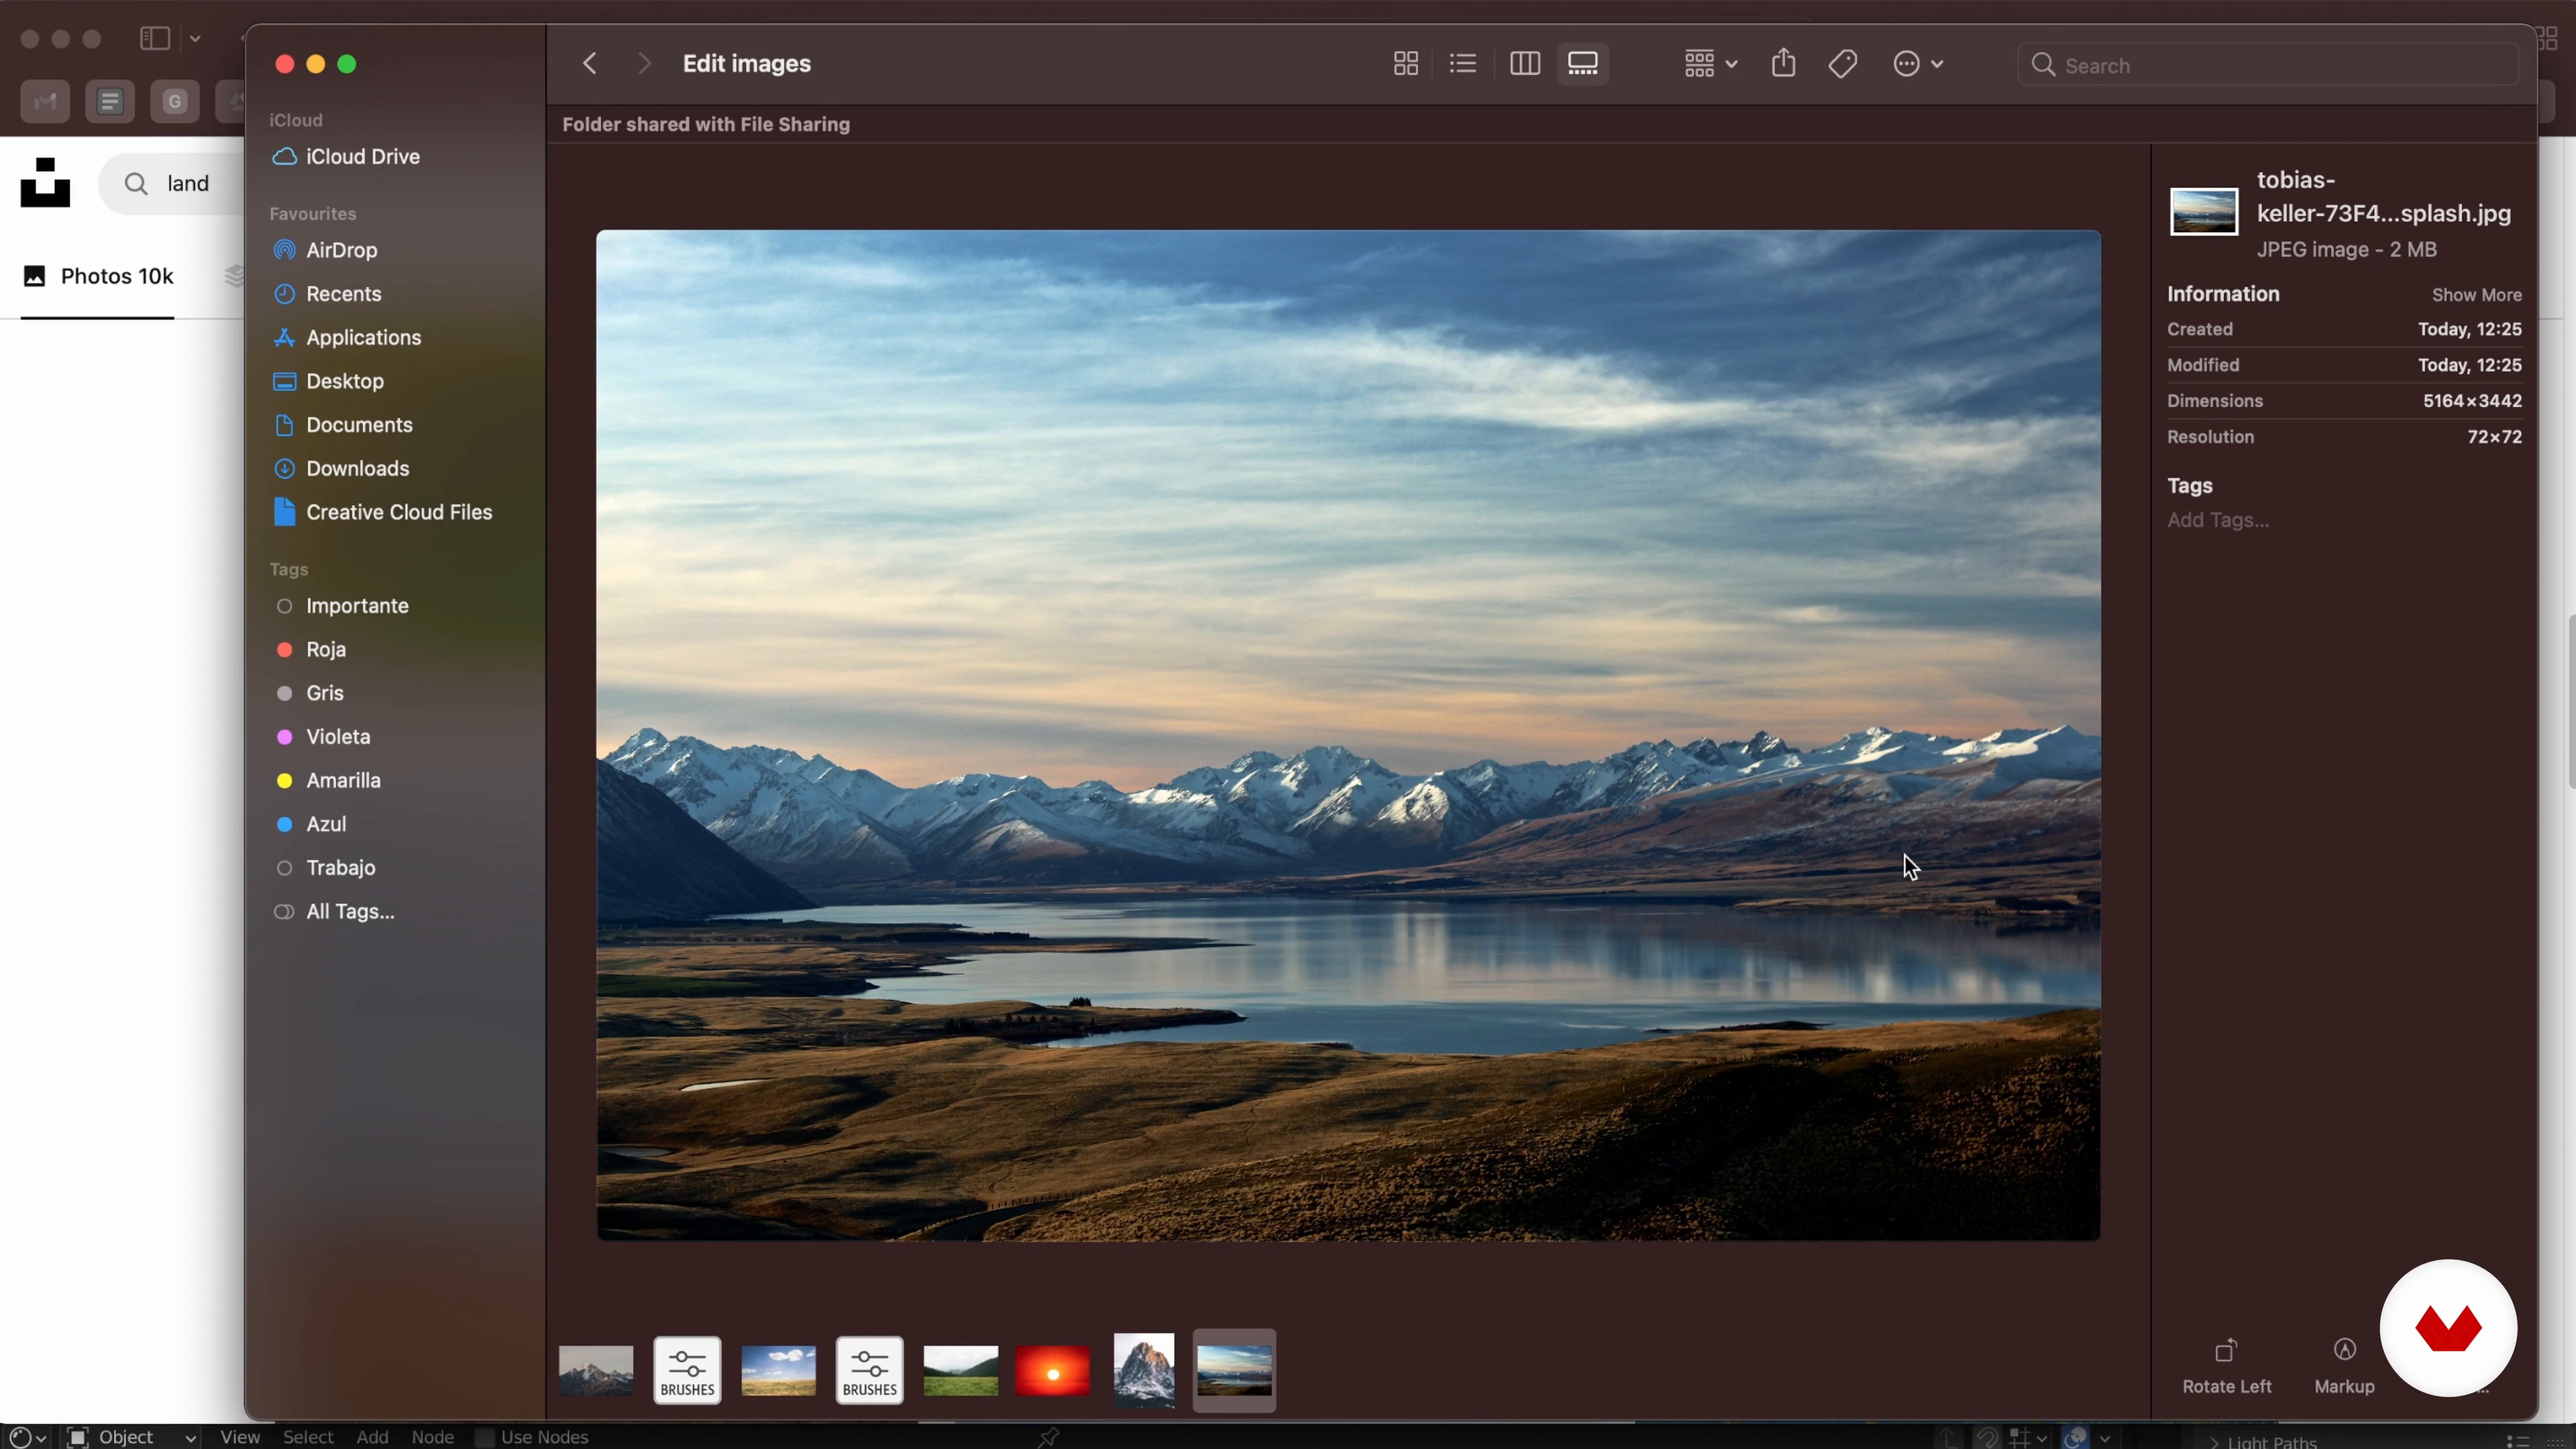Image resolution: width=2576 pixels, height=1449 pixels.
Task: Open Applications in Finder sidebar
Action: (347, 338)
